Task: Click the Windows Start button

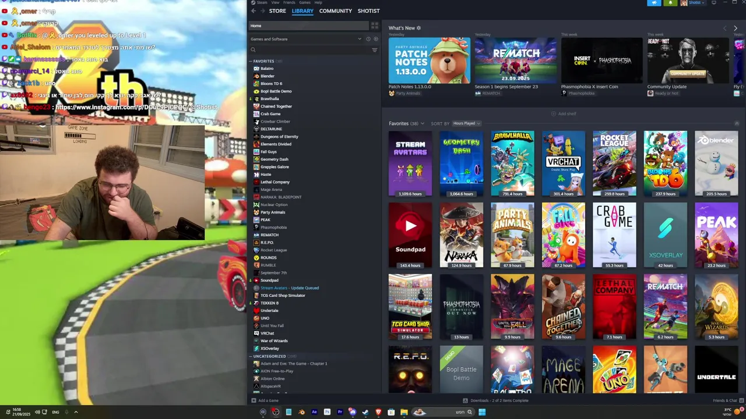Action: (x=482, y=412)
